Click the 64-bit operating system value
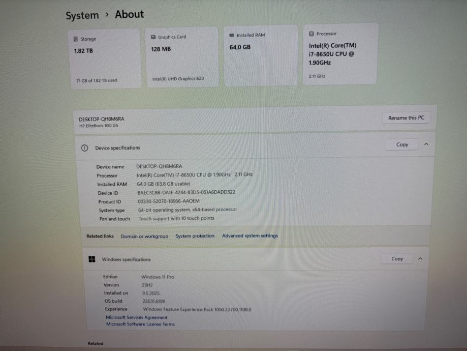This screenshot has width=467, height=351. pyautogui.click(x=188, y=210)
